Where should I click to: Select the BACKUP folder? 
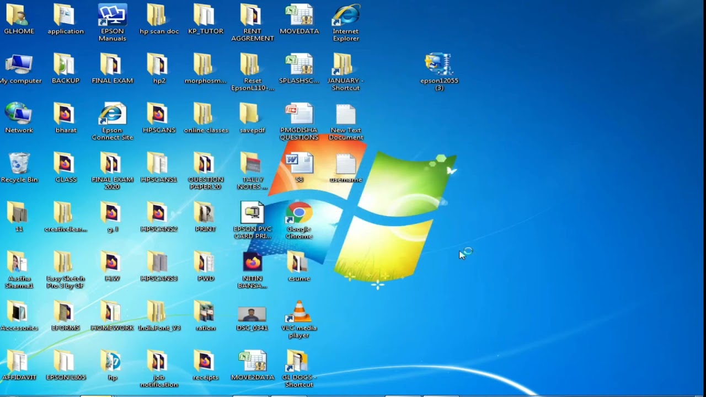65,69
